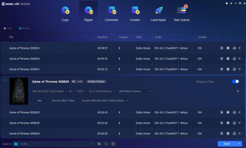This screenshot has height=148, width=246.
Task: Click the Game of Thrones poster thumbnail
Action: click(x=19, y=91)
